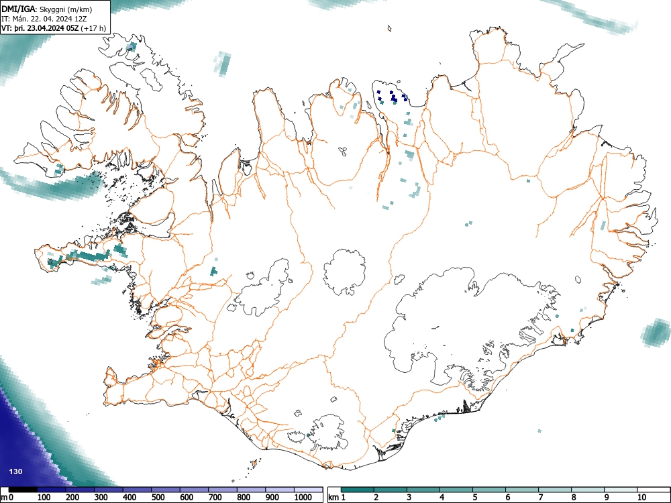
Task: Select the 8–9 km pale teal legend swatch
Action: point(588,490)
